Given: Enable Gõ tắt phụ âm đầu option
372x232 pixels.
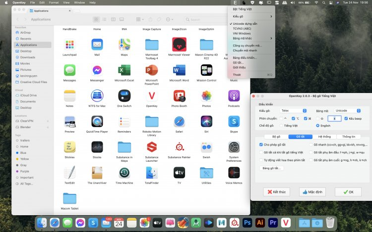Looking at the screenshot, I should (311, 152).
